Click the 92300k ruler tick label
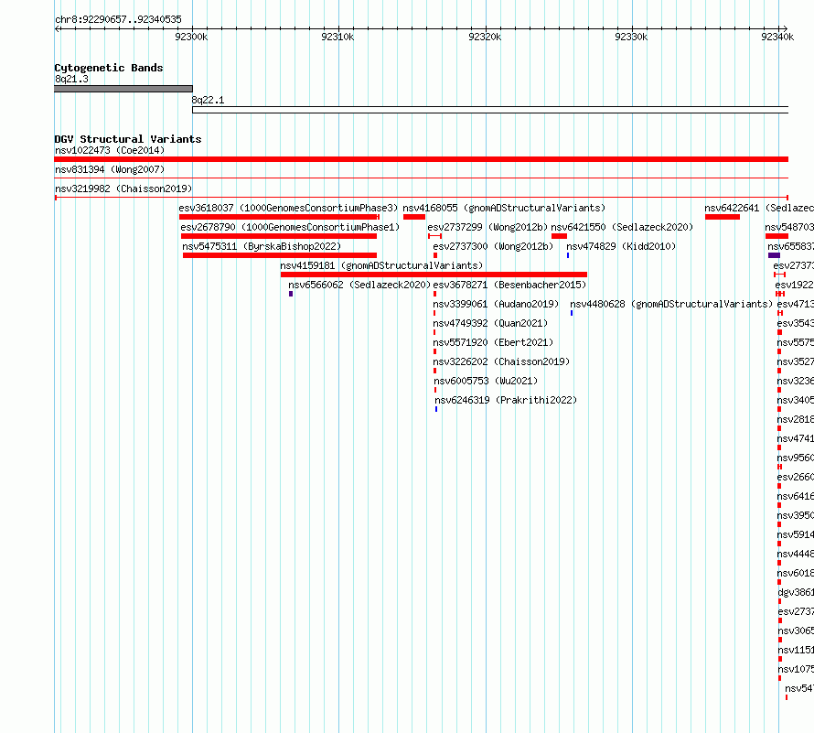Viewport: 814px width, 733px height. (191, 37)
